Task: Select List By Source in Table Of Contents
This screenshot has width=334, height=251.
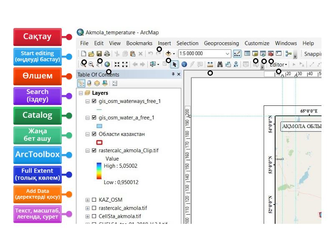Action: (x=89, y=82)
